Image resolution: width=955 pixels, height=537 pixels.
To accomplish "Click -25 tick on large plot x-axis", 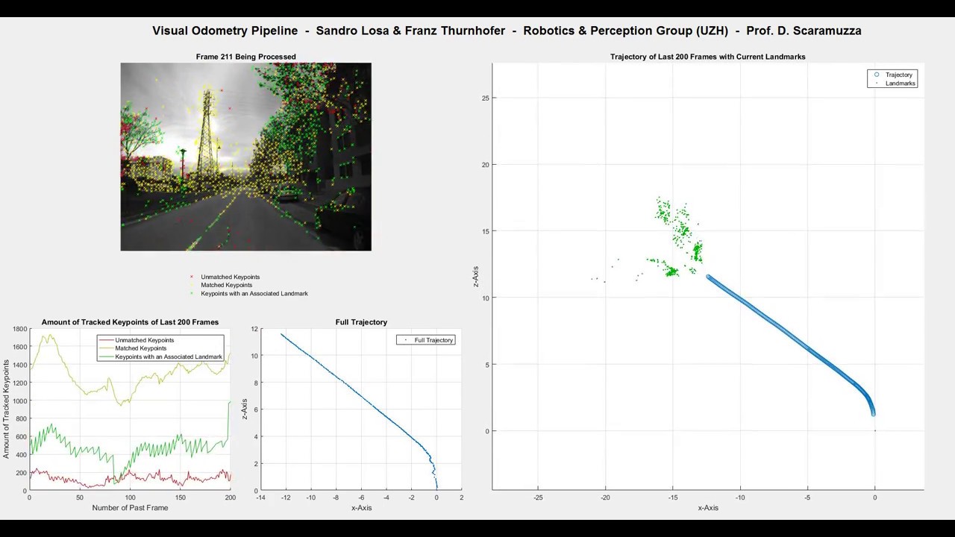I will point(538,497).
